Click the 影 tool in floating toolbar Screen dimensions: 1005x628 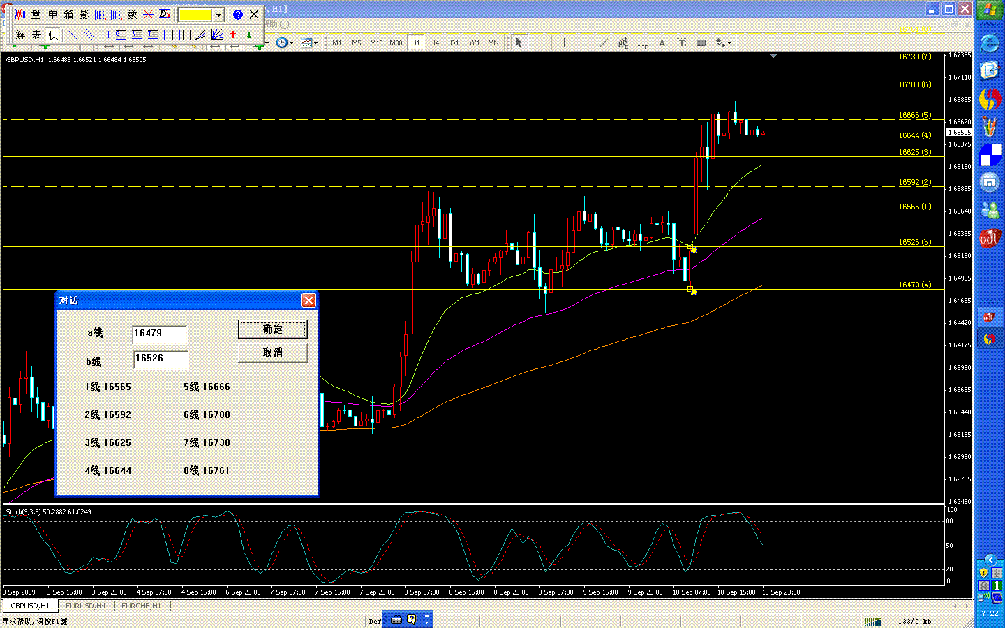click(x=84, y=14)
